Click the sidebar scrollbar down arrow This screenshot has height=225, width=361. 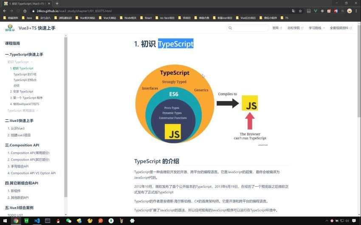click(x=65, y=215)
